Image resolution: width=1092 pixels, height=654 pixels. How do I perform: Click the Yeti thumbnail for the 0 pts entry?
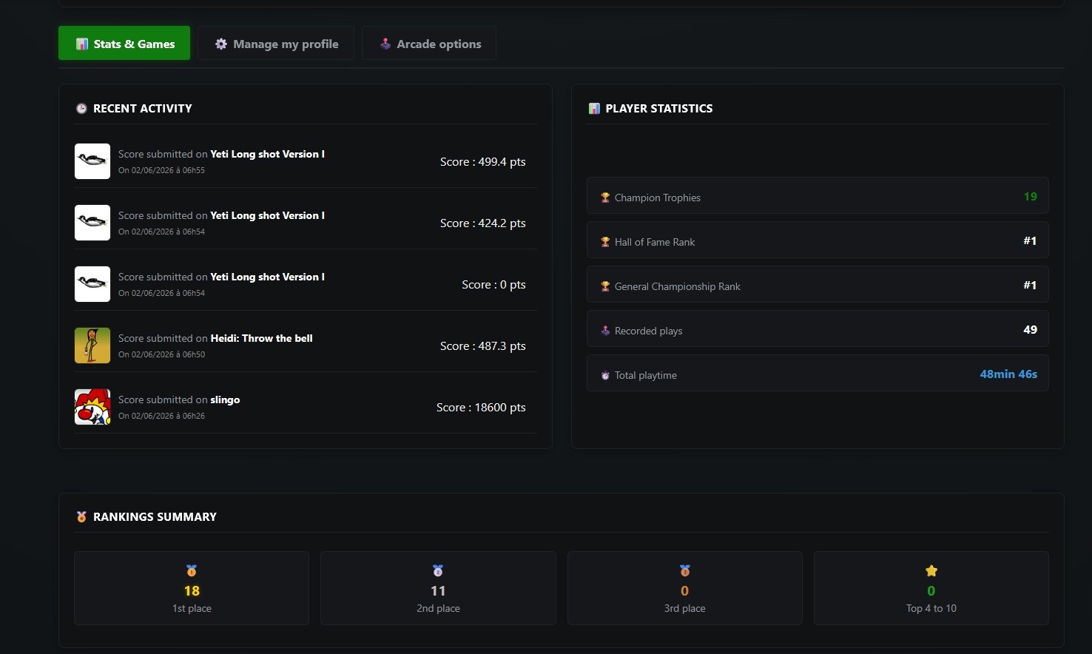(x=92, y=284)
